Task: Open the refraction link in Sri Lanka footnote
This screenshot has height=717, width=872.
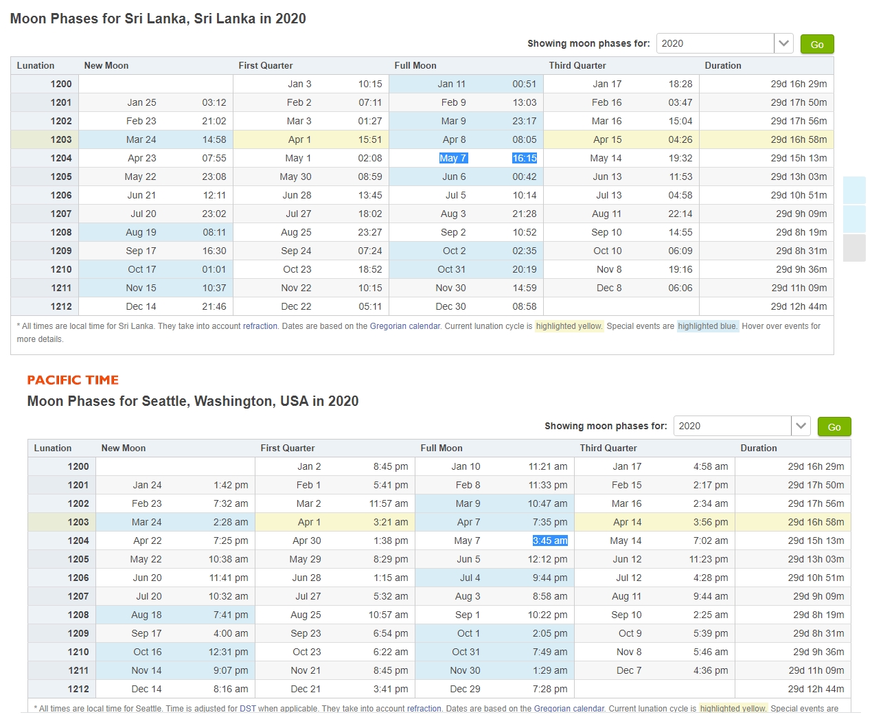Action: (x=260, y=326)
